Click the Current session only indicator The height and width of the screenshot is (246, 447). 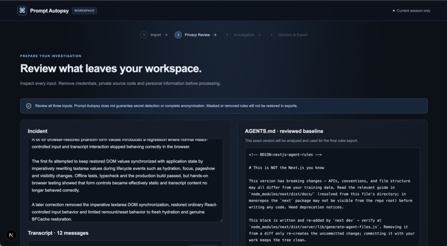click(x=412, y=11)
